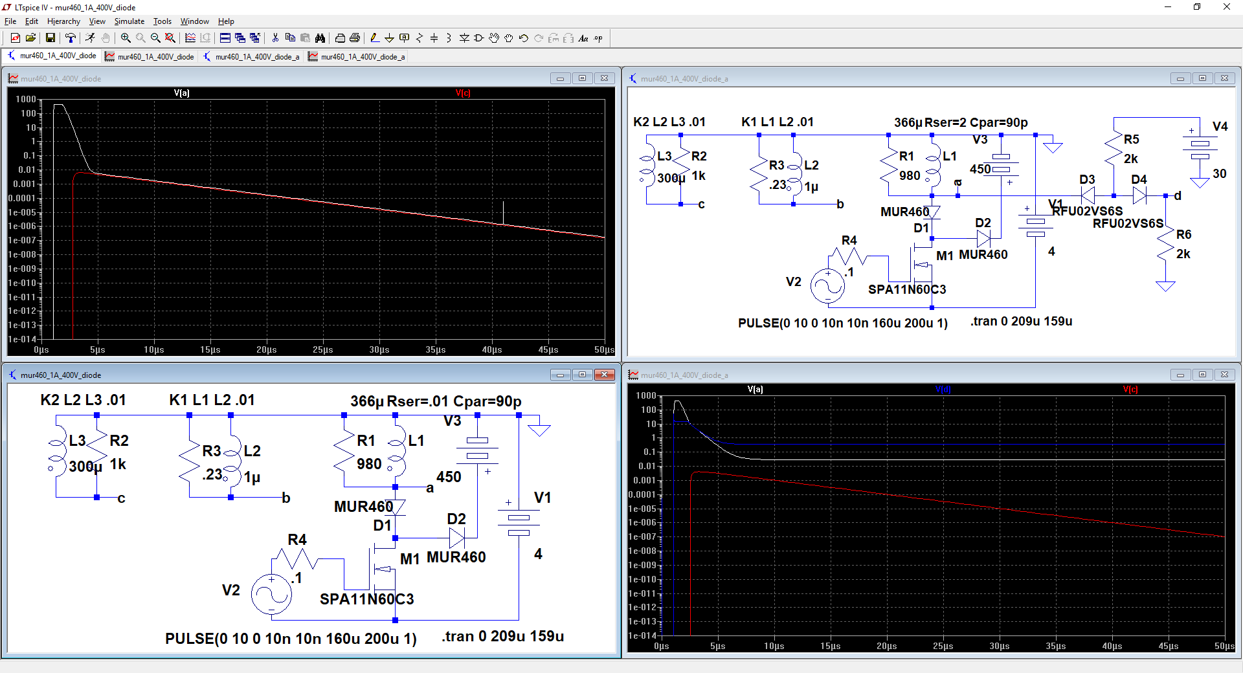Click the red V(c) label in top-left plot
The height and width of the screenshot is (673, 1243).
click(462, 93)
